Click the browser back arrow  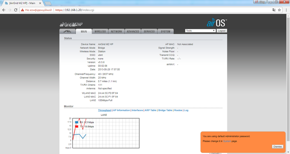point(4,10)
